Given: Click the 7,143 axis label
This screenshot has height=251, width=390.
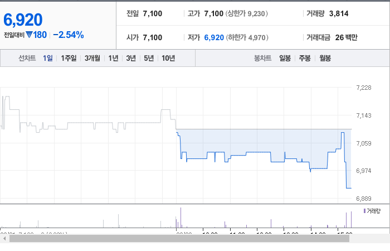Looking at the screenshot, I should pos(364,115).
